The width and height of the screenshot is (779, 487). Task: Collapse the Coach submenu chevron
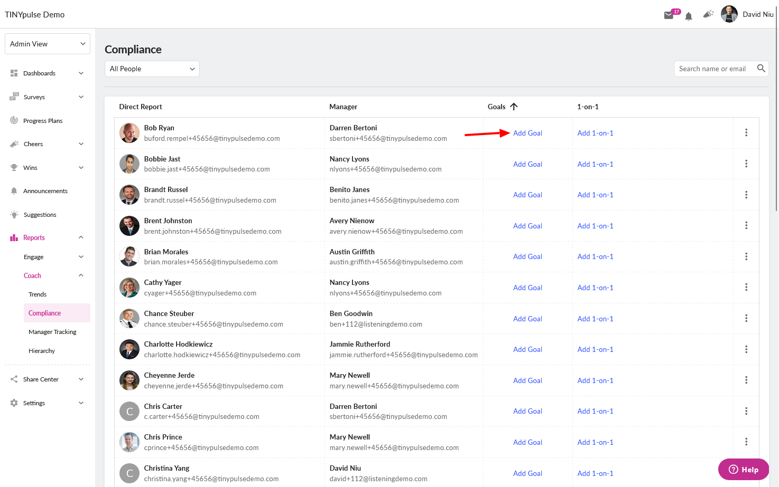point(81,275)
